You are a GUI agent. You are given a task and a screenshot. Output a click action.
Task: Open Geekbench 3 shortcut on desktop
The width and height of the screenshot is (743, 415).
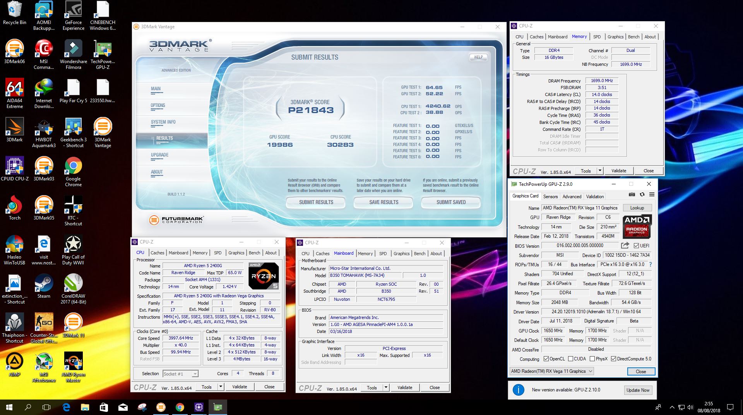click(x=73, y=133)
